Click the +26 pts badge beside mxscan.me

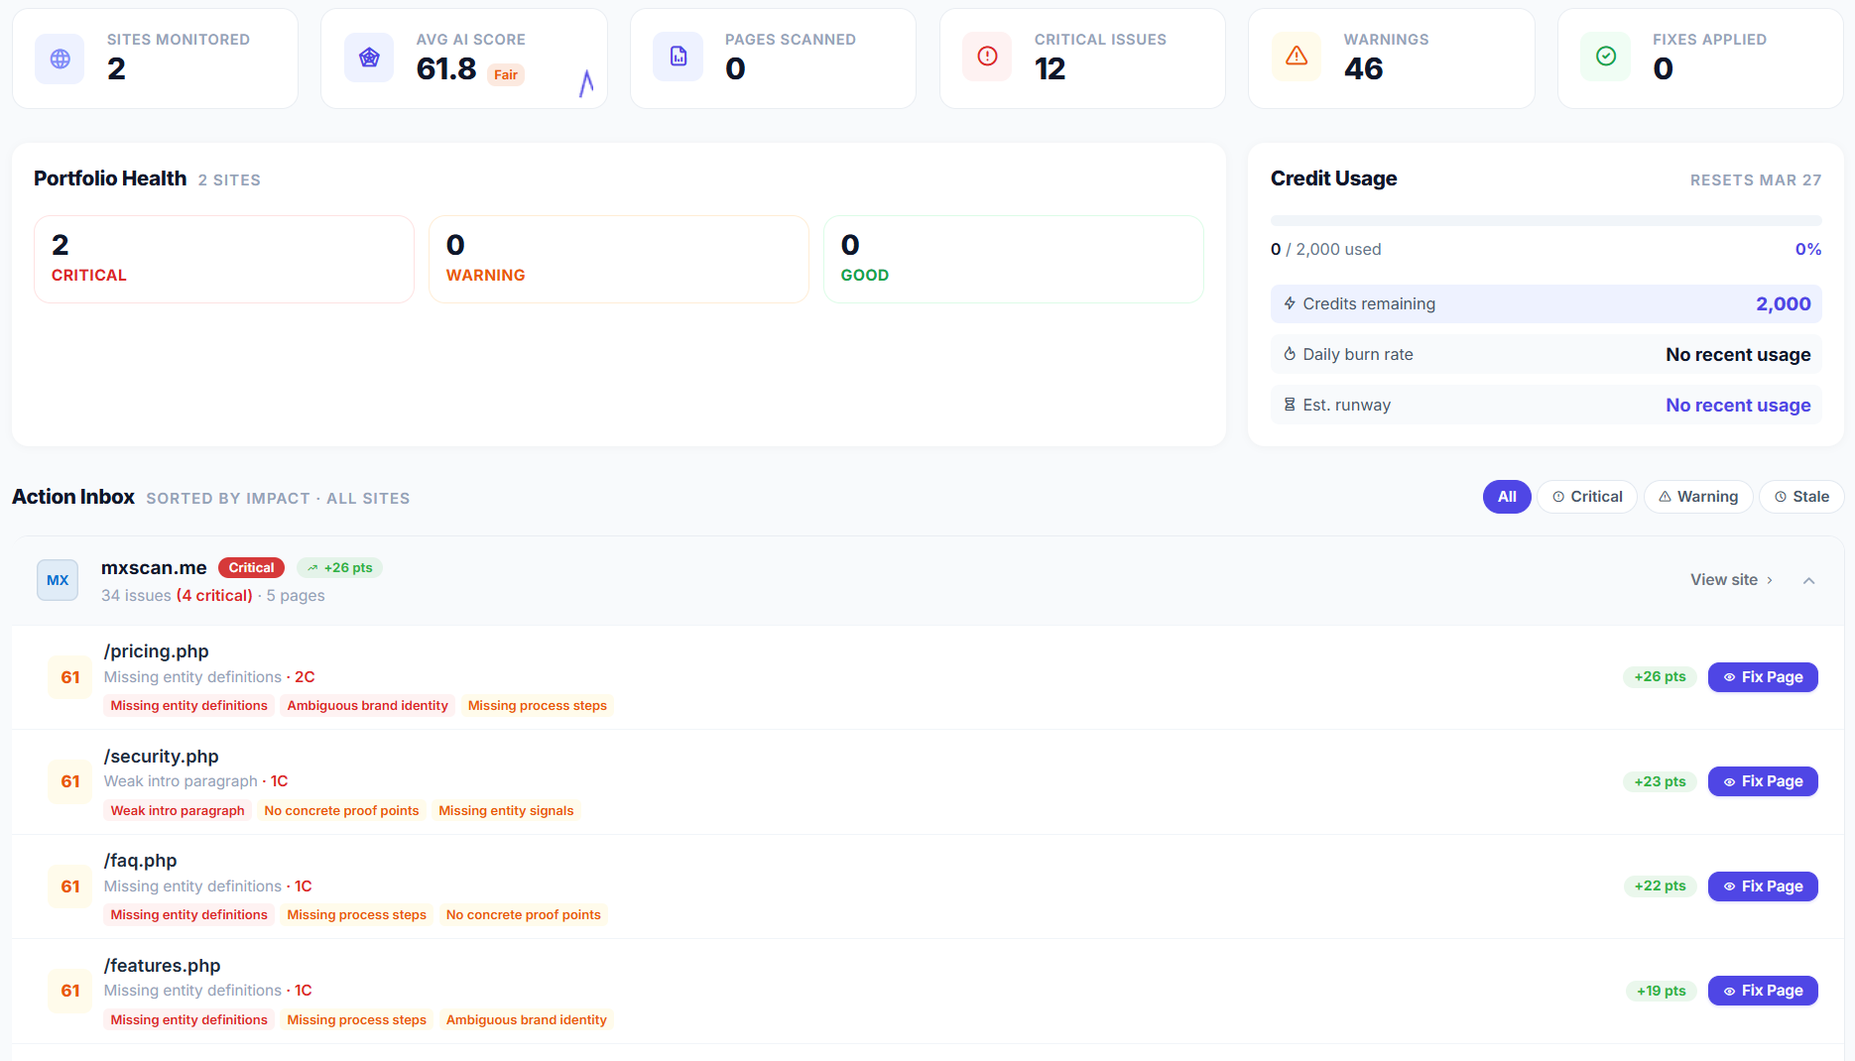(x=339, y=567)
